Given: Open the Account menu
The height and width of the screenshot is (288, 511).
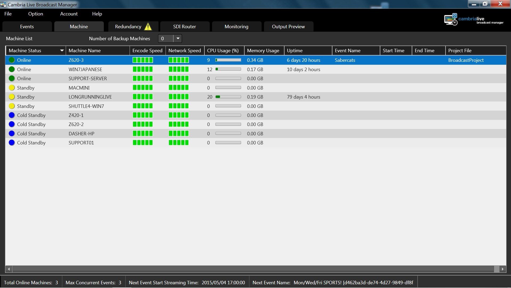Looking at the screenshot, I should click(x=69, y=14).
